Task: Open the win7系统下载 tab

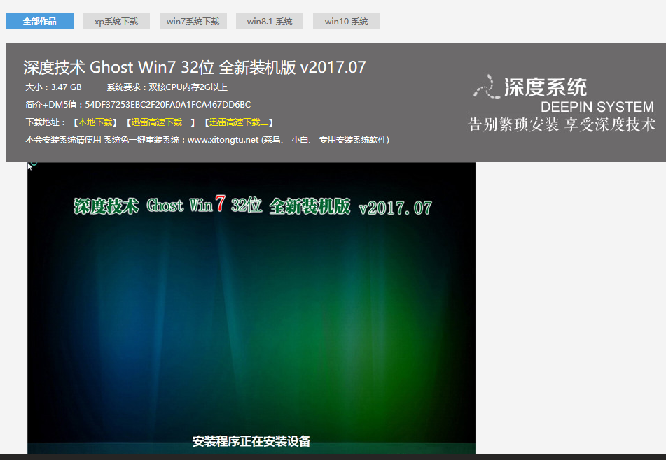Action: [193, 21]
